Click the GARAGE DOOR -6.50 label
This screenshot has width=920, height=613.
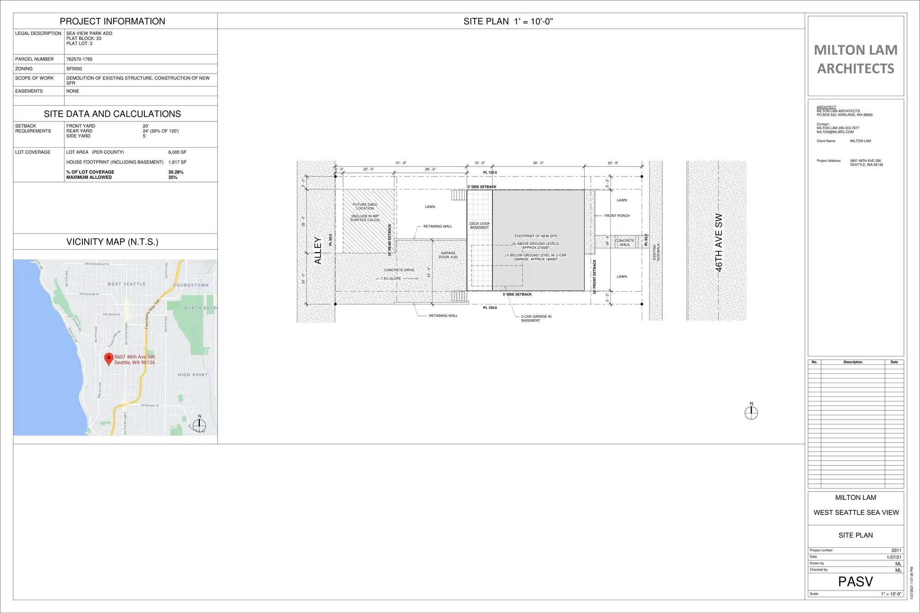click(448, 255)
